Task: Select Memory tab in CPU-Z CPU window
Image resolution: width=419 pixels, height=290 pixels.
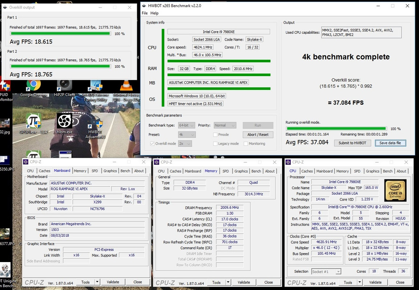Action: pos(343,171)
